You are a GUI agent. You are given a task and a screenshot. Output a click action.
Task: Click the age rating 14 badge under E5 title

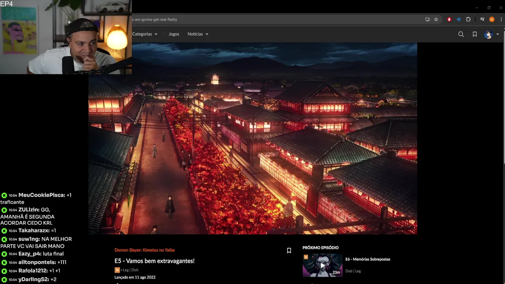117,270
